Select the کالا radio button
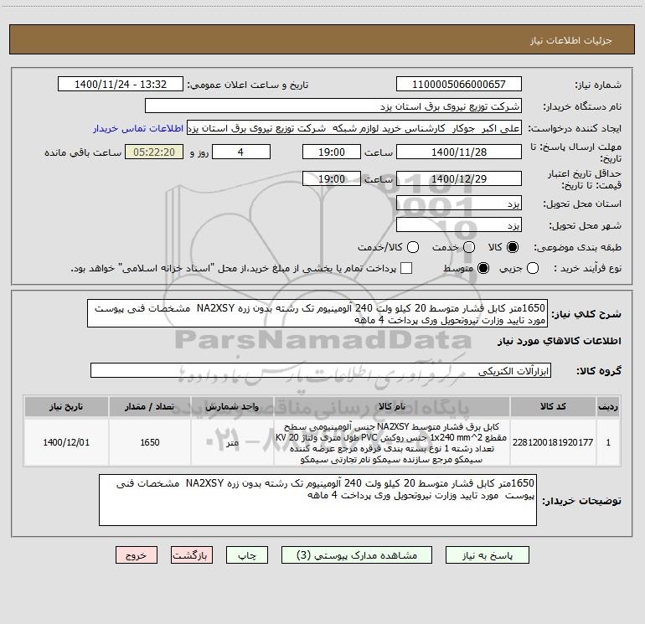The width and height of the screenshot is (645, 624). [x=513, y=247]
